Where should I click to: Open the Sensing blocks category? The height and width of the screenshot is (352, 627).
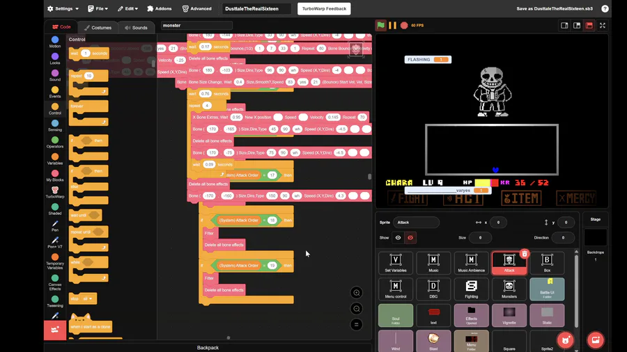[x=55, y=126]
